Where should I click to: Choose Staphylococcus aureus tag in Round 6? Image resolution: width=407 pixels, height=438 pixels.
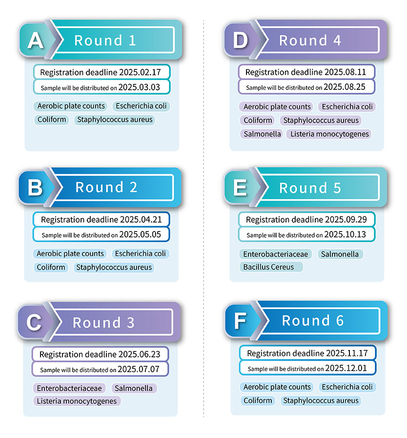[x=321, y=400]
